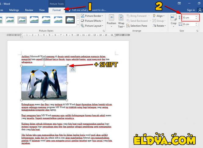The width and height of the screenshot is (203, 148).
Task: Increase the height value with up stepper
Action: pyautogui.click(x=196, y=17)
